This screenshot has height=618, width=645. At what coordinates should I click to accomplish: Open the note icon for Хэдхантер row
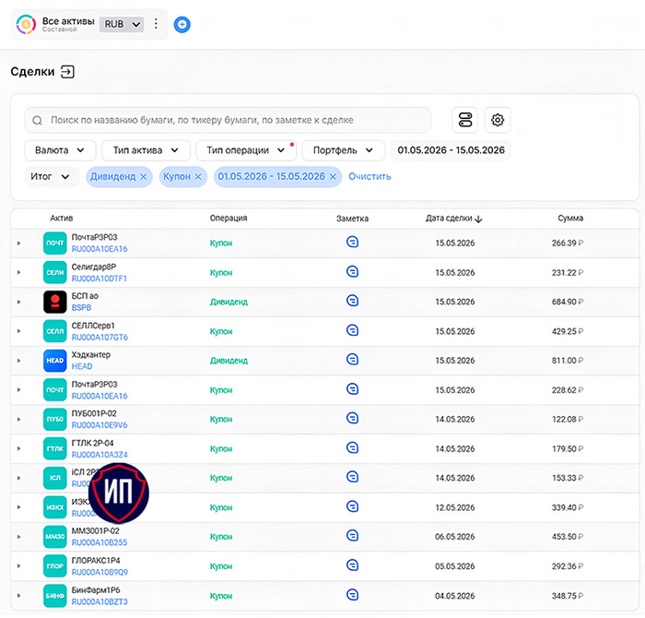coord(352,360)
